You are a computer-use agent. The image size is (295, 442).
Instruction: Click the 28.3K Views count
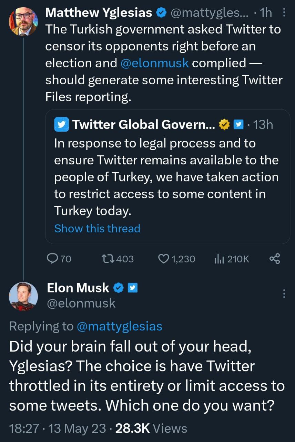point(151,429)
